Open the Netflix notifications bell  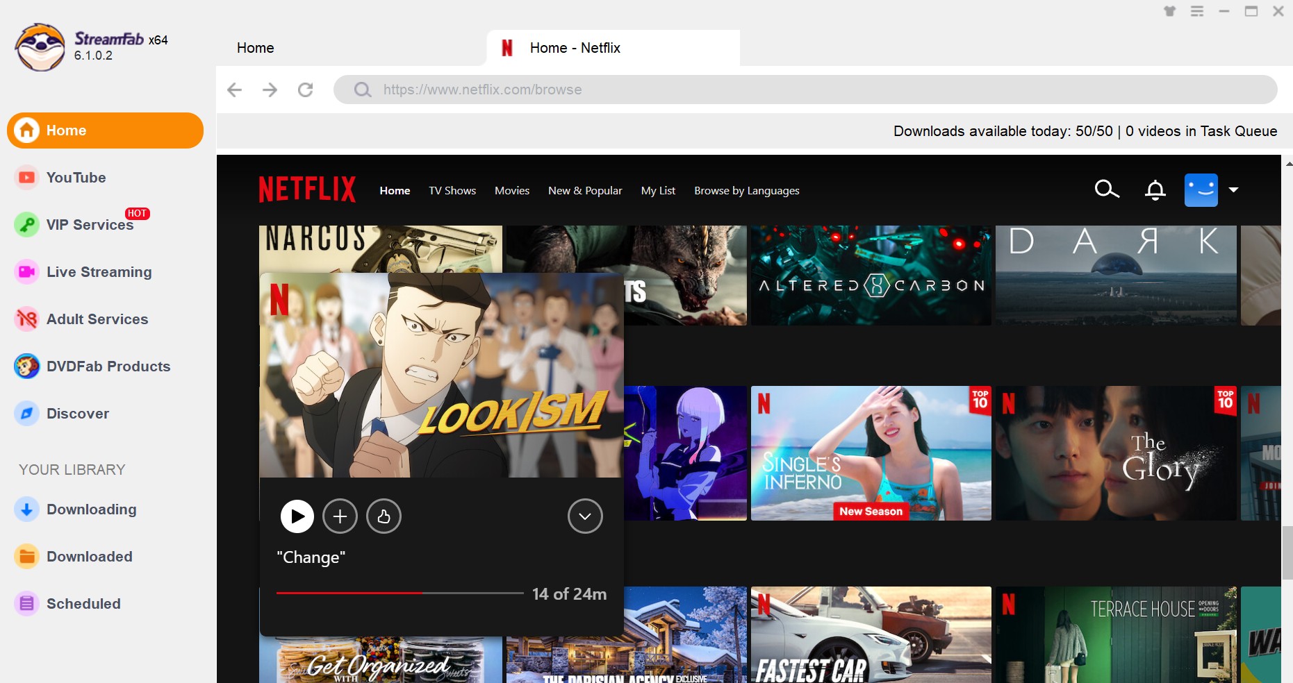click(1155, 190)
